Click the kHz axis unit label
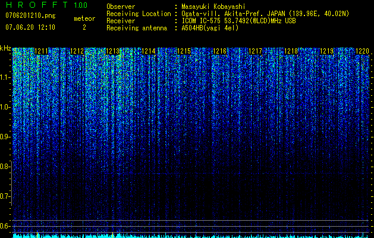The width and height of the screenshot is (374, 238). (5, 48)
